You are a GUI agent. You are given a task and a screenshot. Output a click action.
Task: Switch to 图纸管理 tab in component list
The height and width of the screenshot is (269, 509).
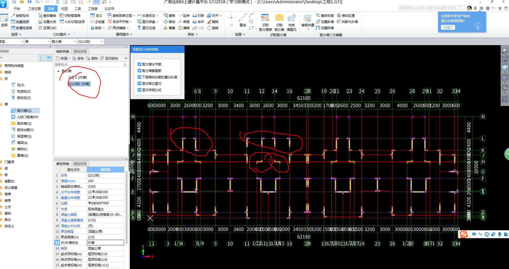coord(80,51)
